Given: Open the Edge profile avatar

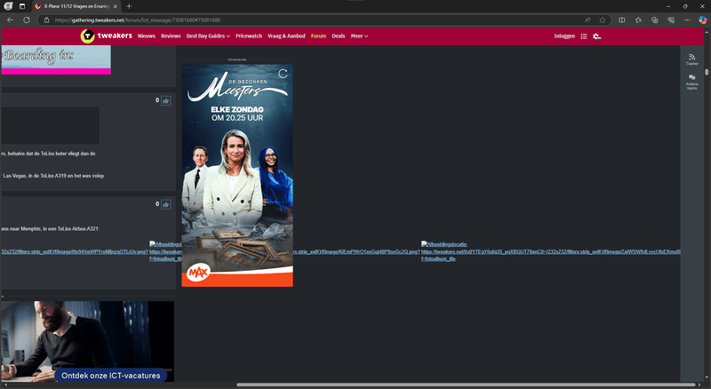Looking at the screenshot, I should (x=8, y=6).
